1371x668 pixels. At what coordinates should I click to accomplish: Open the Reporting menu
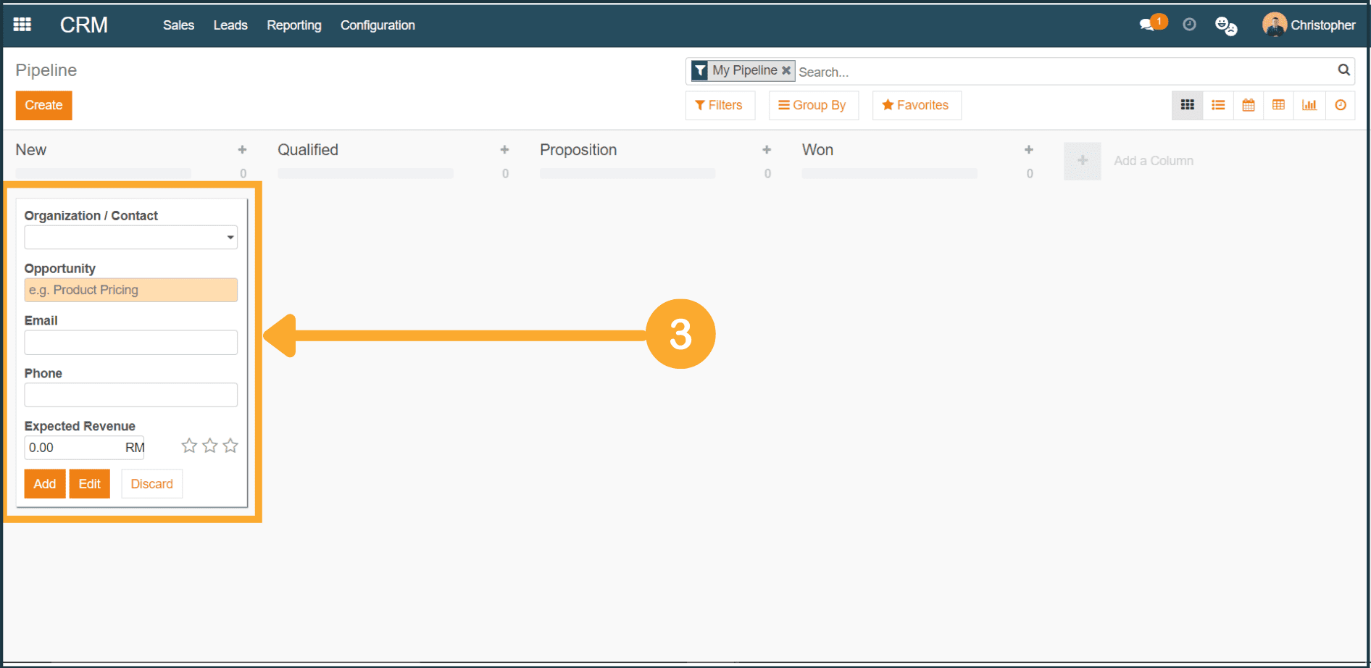[293, 25]
